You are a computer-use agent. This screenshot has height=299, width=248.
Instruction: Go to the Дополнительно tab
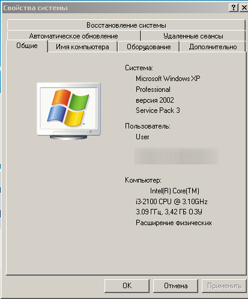(x=213, y=47)
